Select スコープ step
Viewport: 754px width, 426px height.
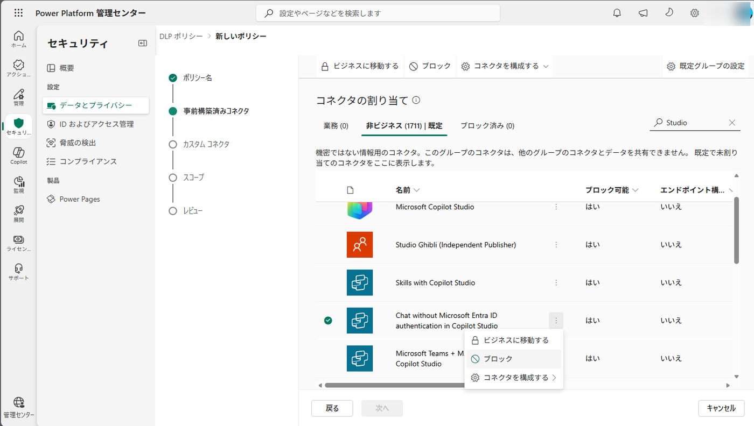[x=186, y=177]
